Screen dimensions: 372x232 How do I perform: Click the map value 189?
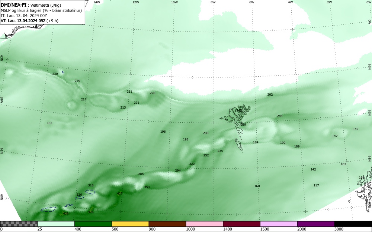297,146
